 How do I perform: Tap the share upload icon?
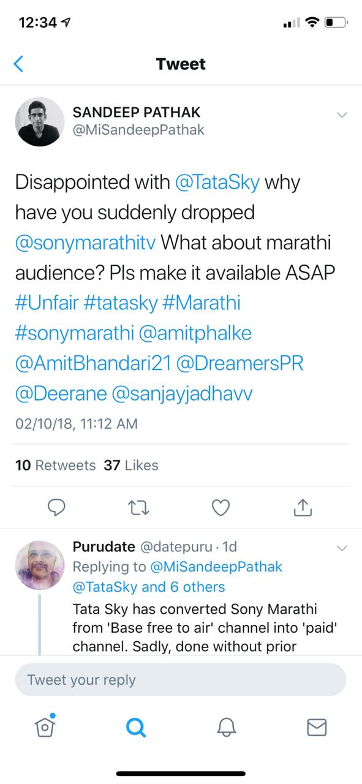(303, 507)
